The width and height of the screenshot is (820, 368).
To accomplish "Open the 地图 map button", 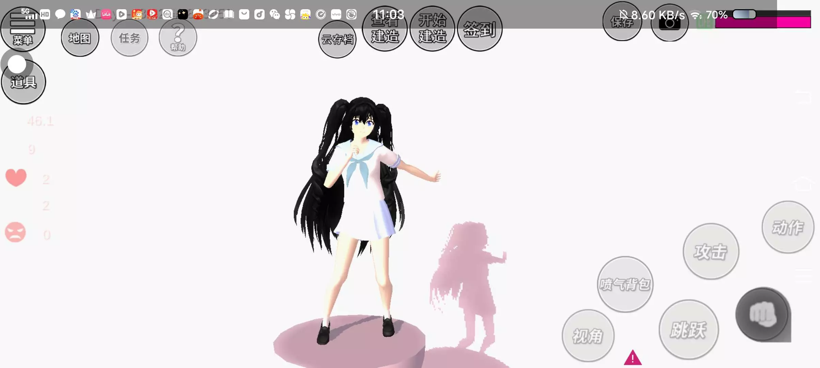I will 80,38.
